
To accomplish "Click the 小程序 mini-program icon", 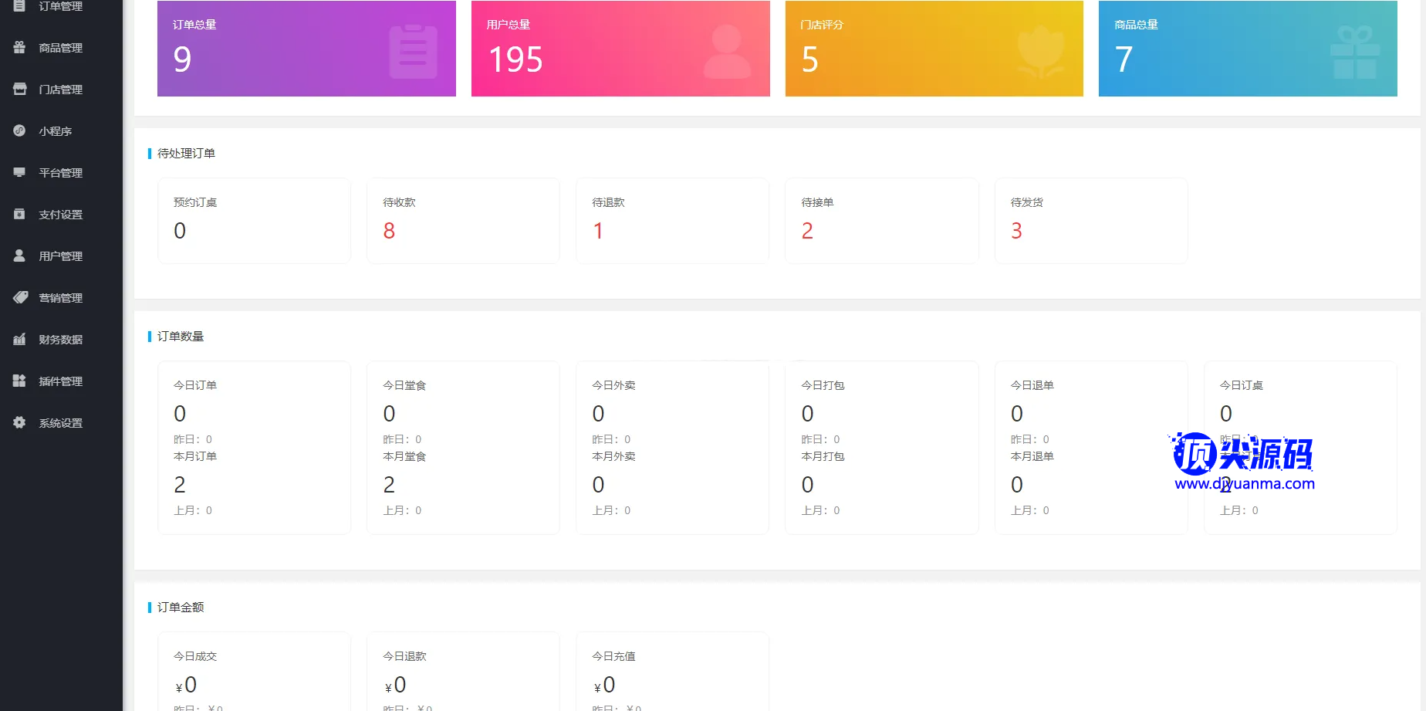I will click(x=20, y=131).
